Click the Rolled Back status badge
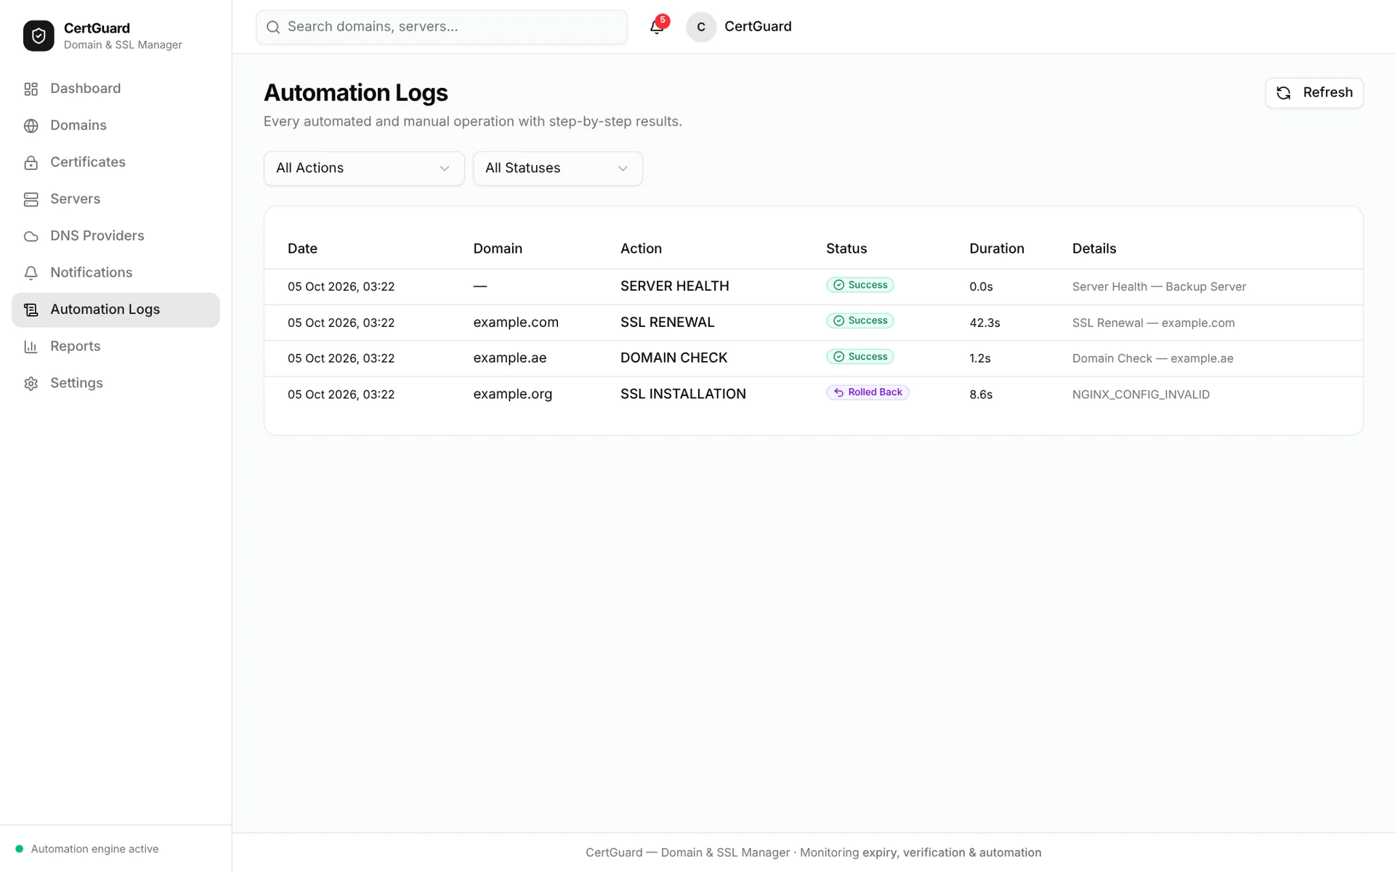Viewport: 1395px width, 872px height. tap(868, 392)
